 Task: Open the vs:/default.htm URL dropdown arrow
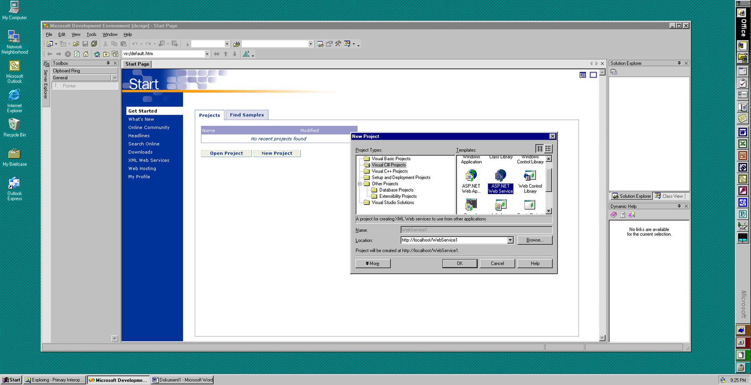[207, 54]
